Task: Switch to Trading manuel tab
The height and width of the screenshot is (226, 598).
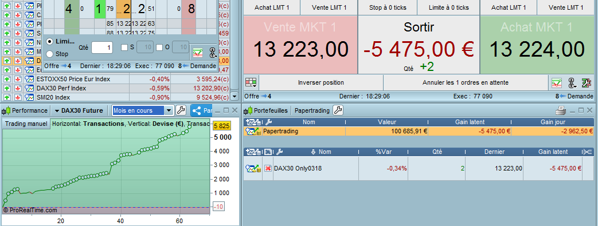Action: [26, 124]
